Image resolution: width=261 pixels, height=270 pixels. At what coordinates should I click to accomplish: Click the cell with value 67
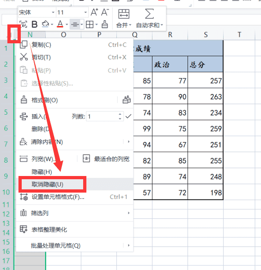pos(170,144)
